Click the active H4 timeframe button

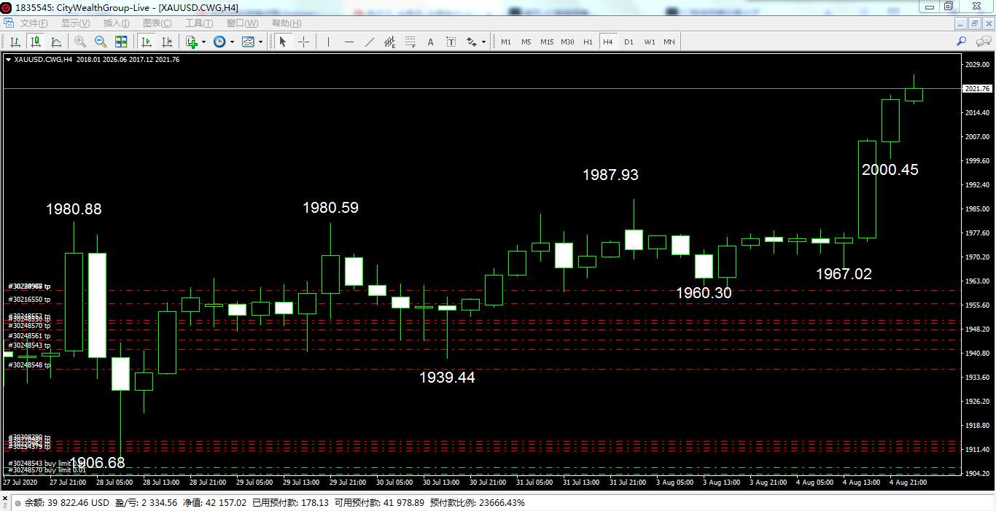click(x=608, y=42)
